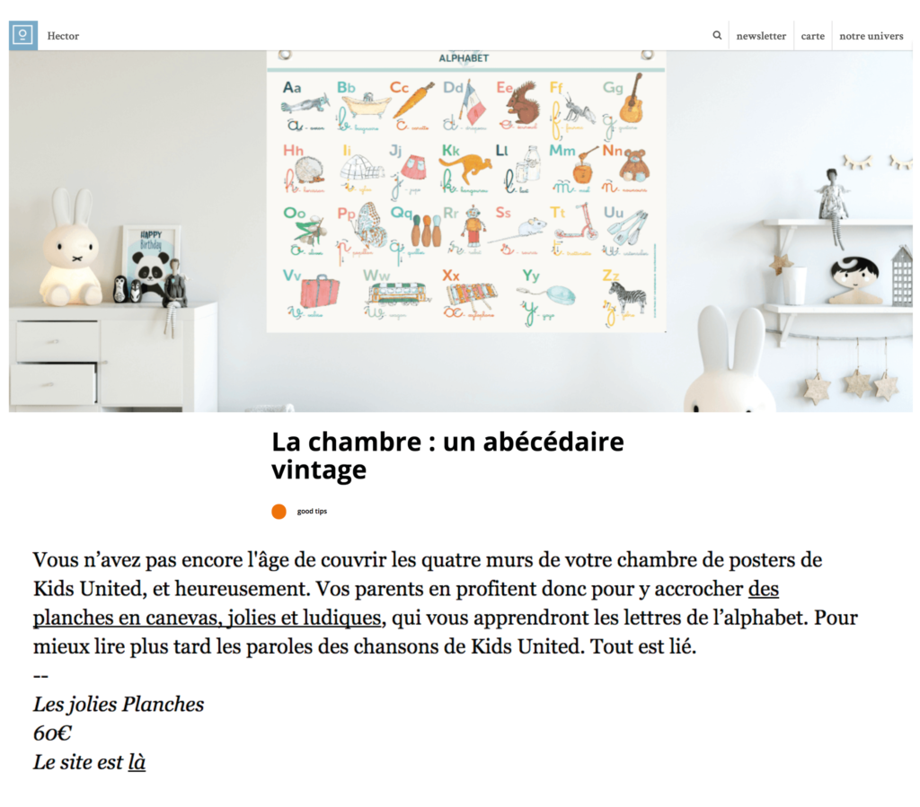The height and width of the screenshot is (807, 920).
Task: Click the abécédaire vintage article title
Action: pos(447,455)
